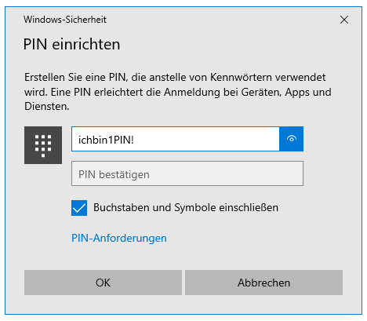Reveal the typed PIN with eye icon
367x321 pixels.
click(x=291, y=139)
